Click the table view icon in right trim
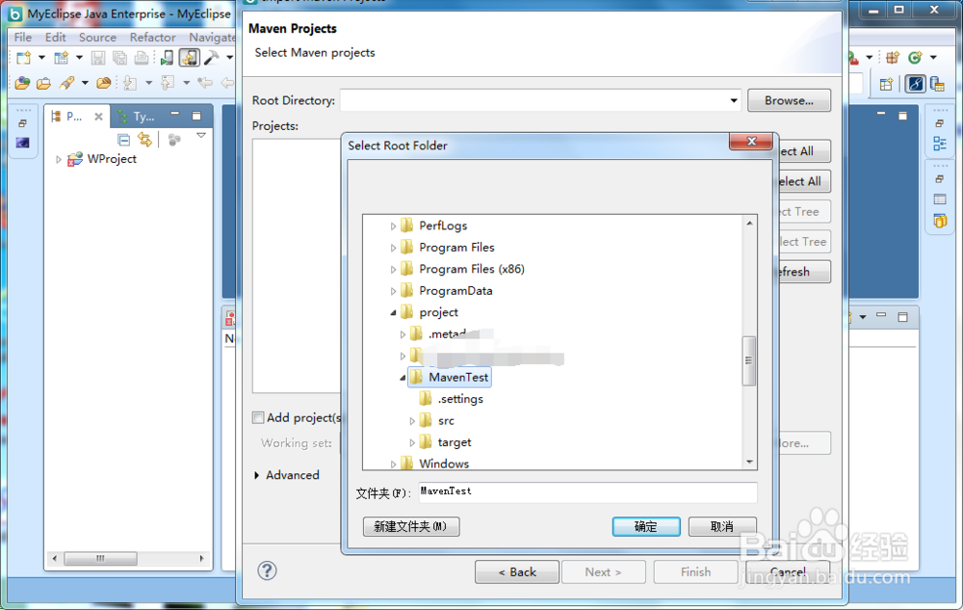Screen dimensions: 963x610 [940, 199]
